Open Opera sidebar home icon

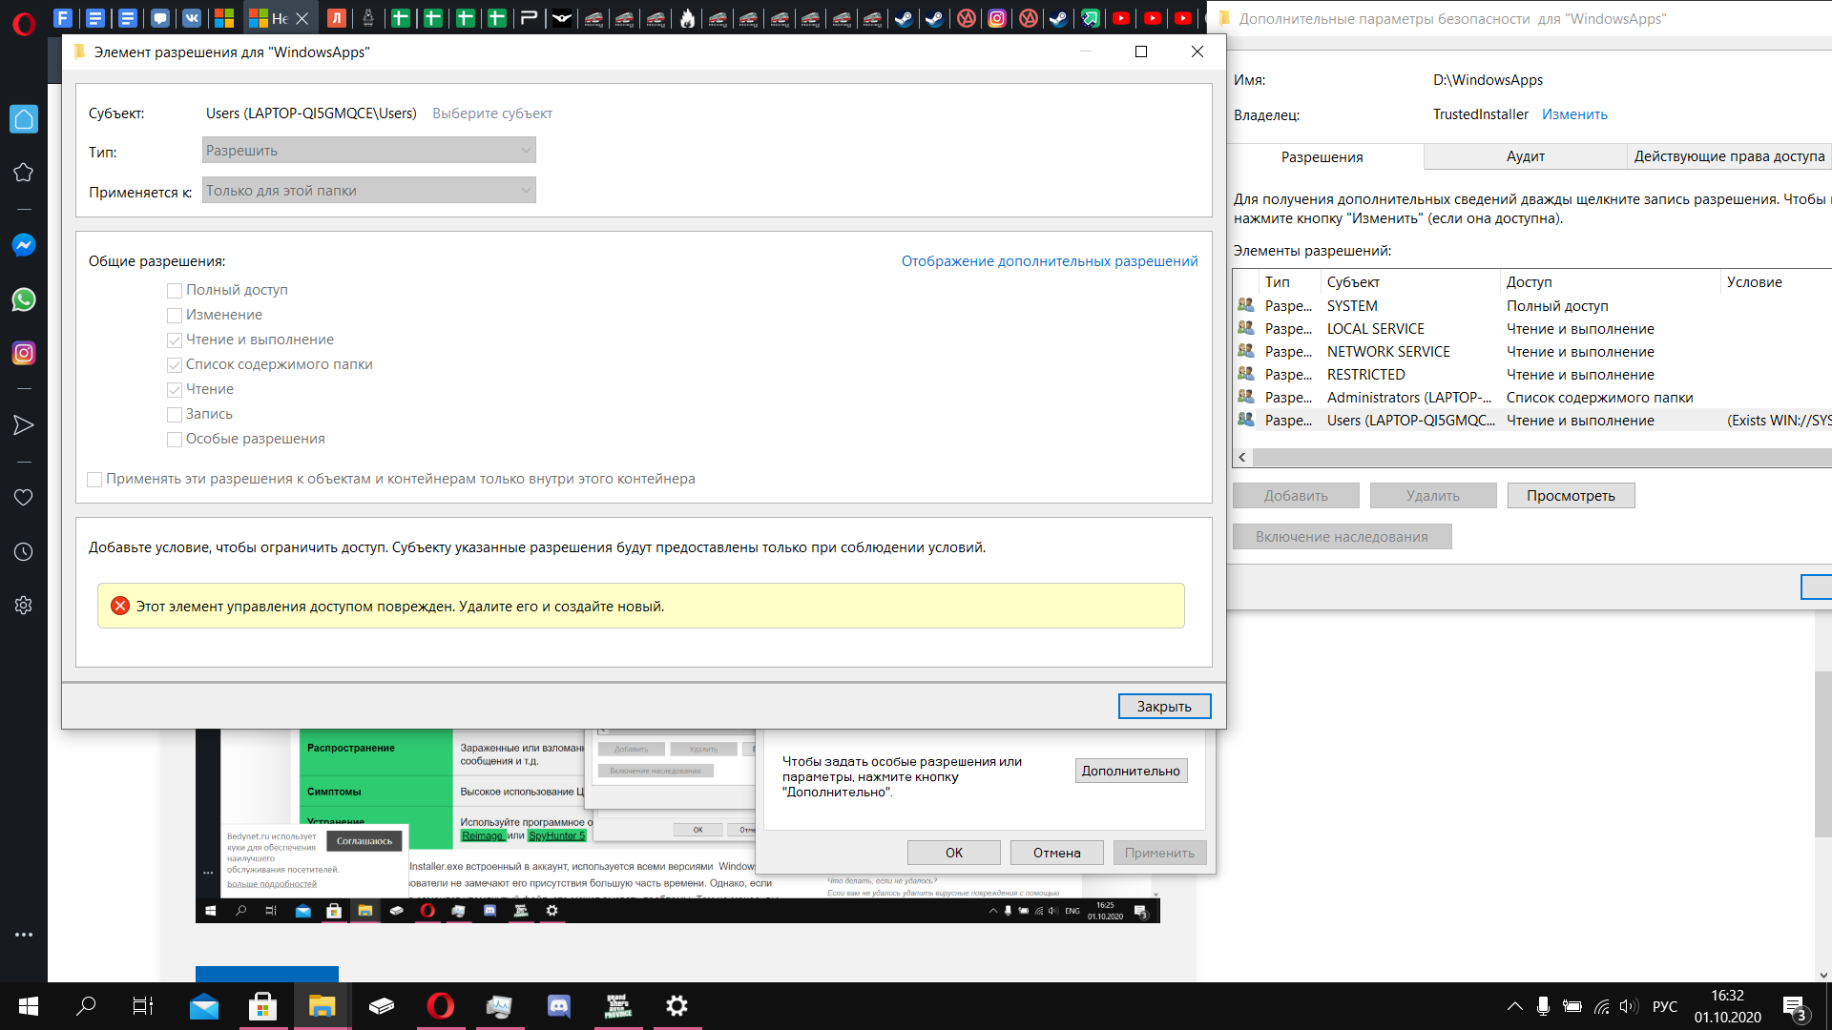(x=24, y=119)
